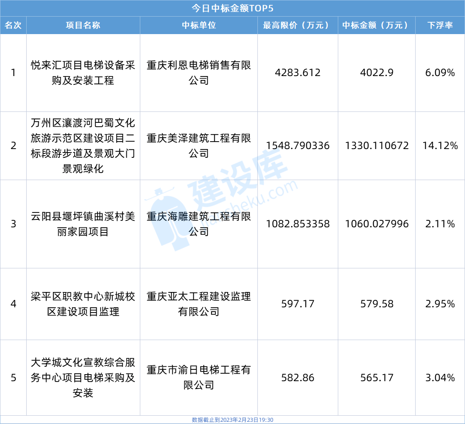465x424 pixels.
Task: Click the winning amount 565.17
Action: coord(377,378)
